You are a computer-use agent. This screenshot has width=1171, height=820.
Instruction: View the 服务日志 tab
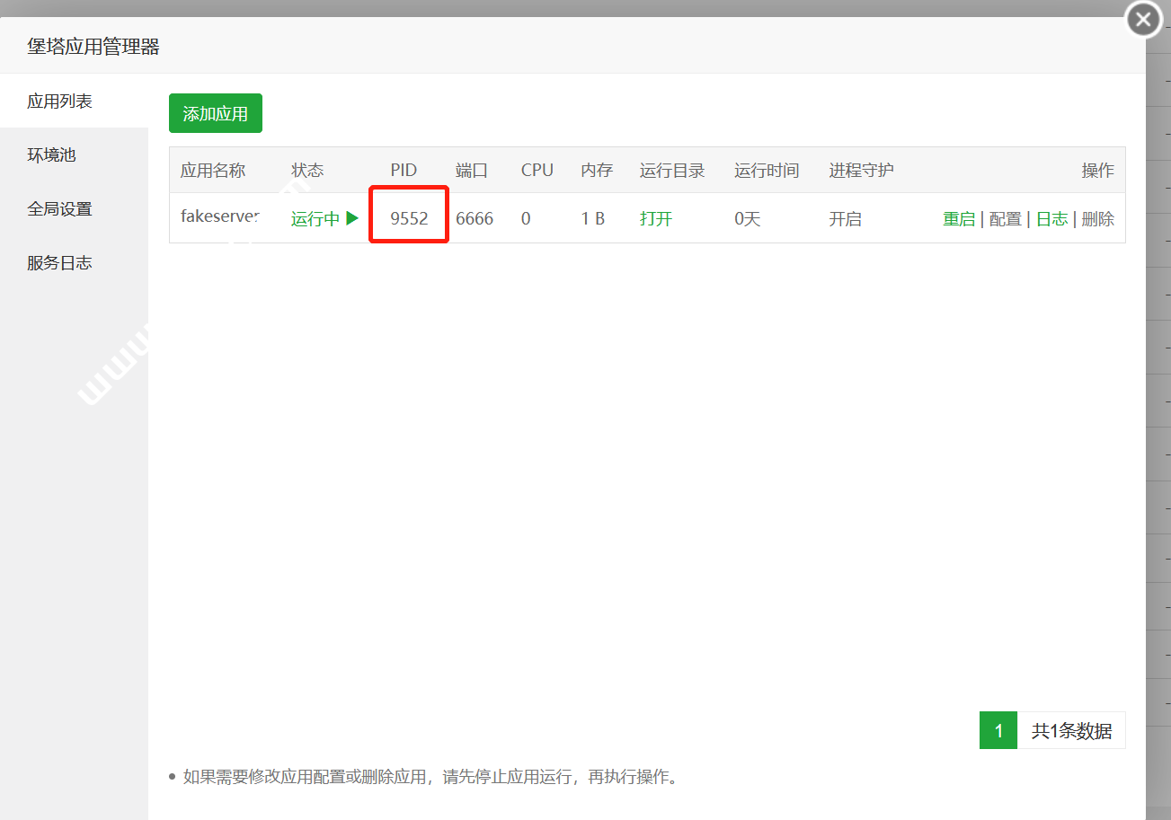click(x=59, y=263)
